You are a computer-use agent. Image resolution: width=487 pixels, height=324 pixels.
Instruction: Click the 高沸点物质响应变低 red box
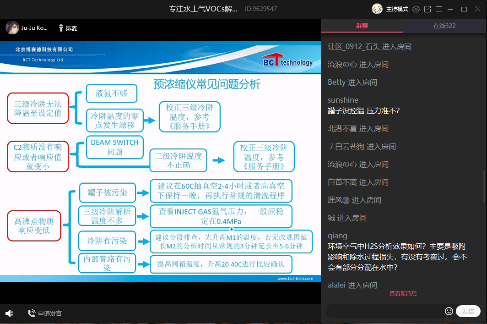coord(34,226)
